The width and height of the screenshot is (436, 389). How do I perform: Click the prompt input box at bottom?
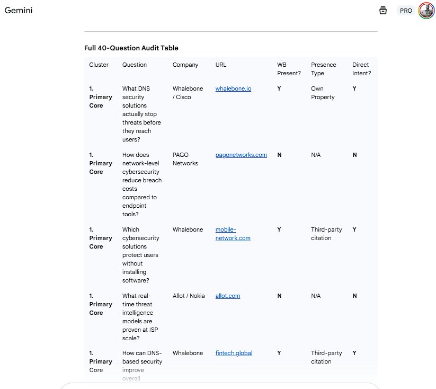(219, 386)
